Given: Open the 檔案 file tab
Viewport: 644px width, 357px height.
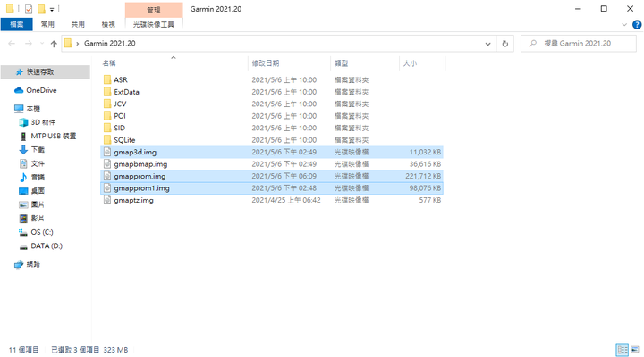Looking at the screenshot, I should (16, 25).
